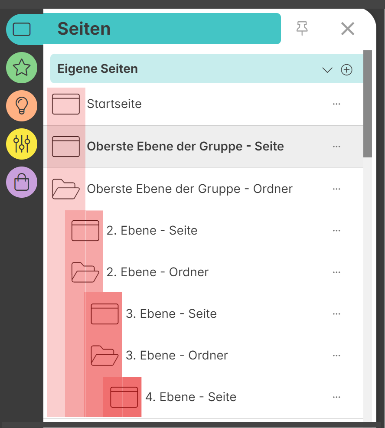Click the orange lightbulb sidebar icon

[x=22, y=106]
